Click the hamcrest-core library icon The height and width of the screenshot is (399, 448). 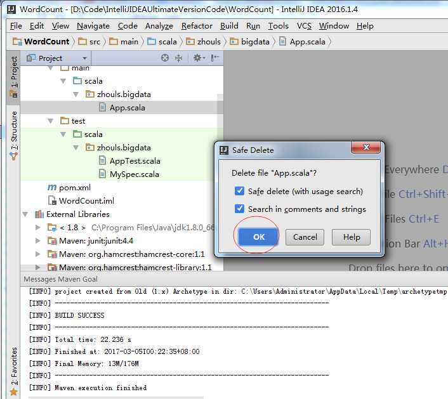click(52, 254)
